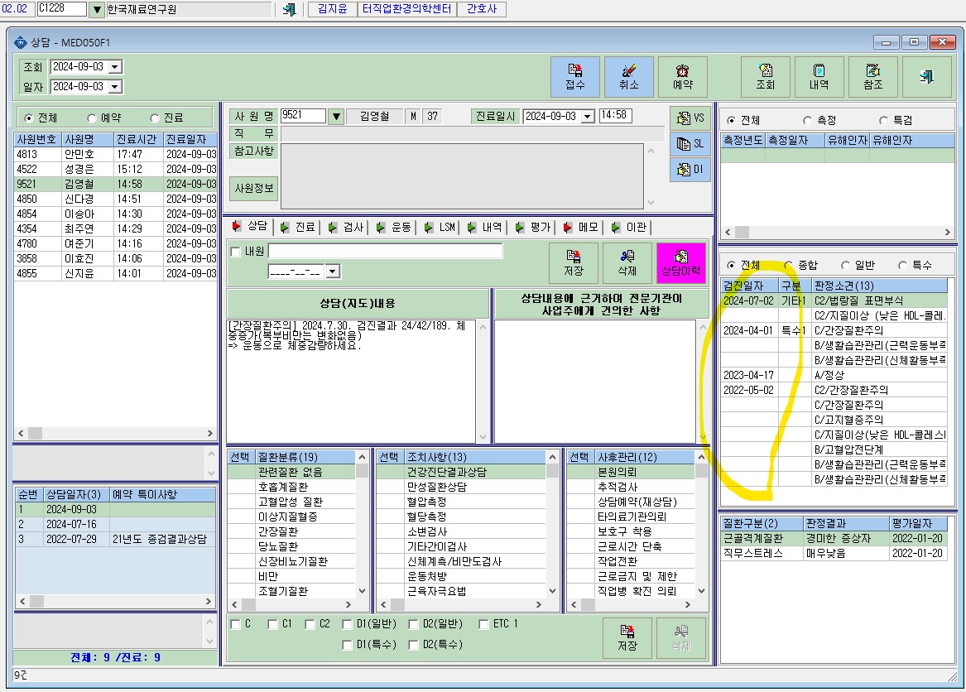Click the 사원정보 employee info button
Viewport: 966px width, 692px height.
tap(254, 188)
